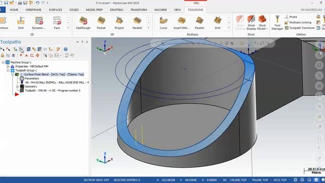Image resolution: width=325 pixels, height=183 pixels.
Task: Expand the Multiaxis toolpath gallery
Action: point(229,28)
